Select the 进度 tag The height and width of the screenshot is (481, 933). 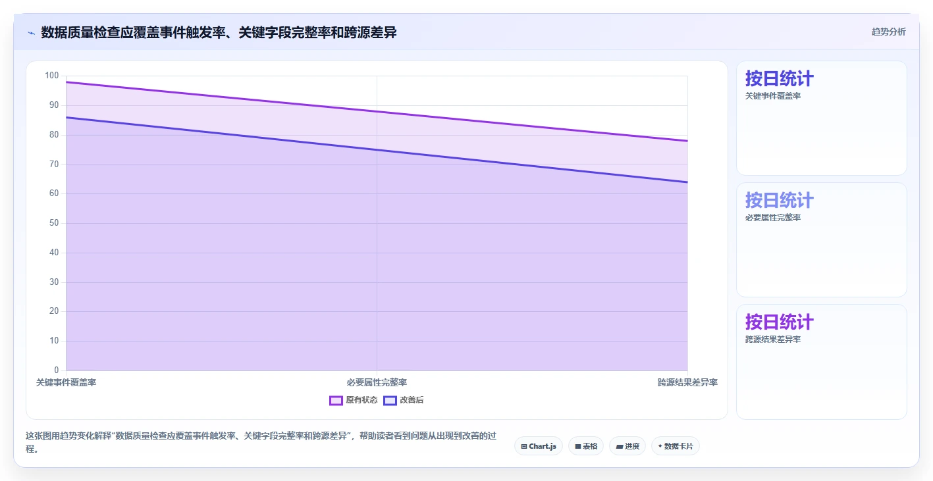pos(627,446)
